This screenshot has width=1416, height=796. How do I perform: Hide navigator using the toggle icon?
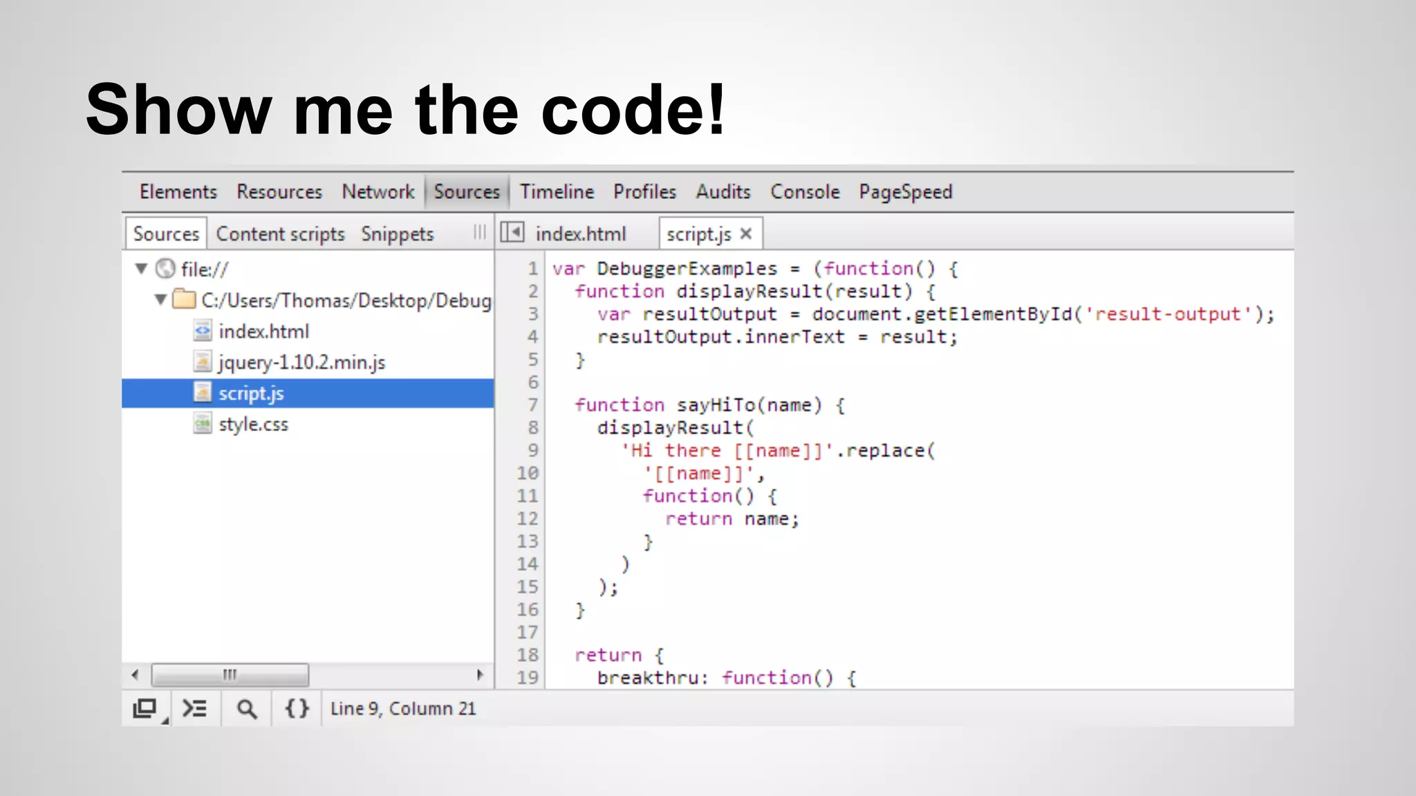pyautogui.click(x=512, y=232)
